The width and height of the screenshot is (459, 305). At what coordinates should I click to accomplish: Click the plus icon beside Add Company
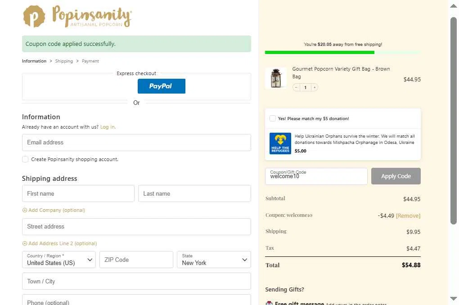tap(25, 210)
